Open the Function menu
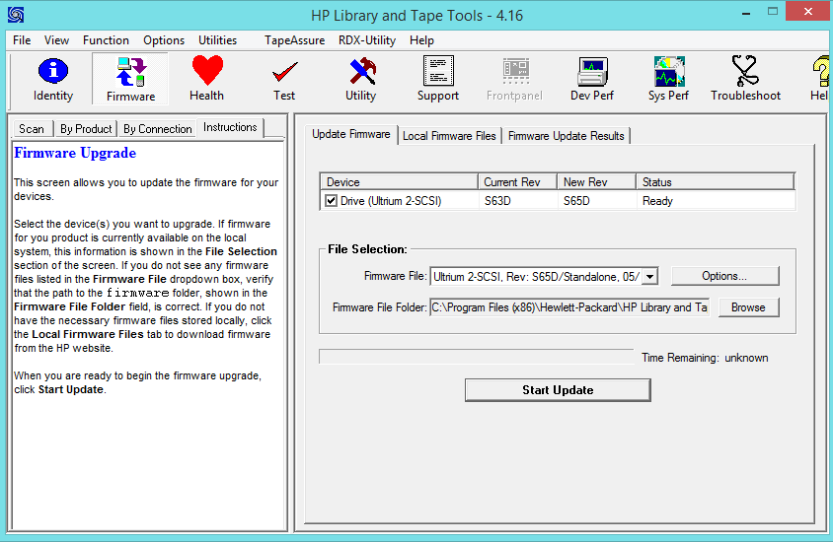This screenshot has height=542, width=833. [106, 40]
